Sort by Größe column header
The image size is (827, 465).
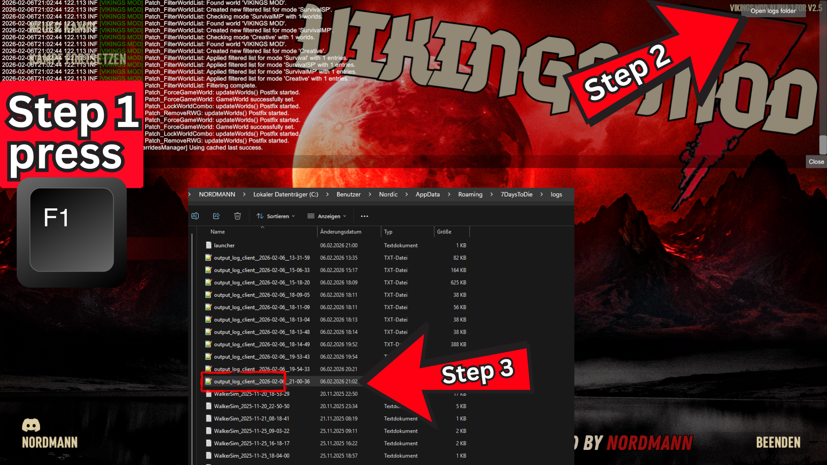[x=452, y=232]
